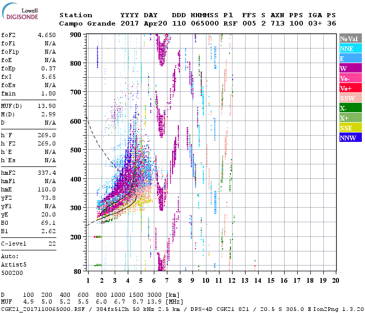This screenshot has width=365, height=313.
Task: Click the C-level value 22
Action: click(52, 244)
